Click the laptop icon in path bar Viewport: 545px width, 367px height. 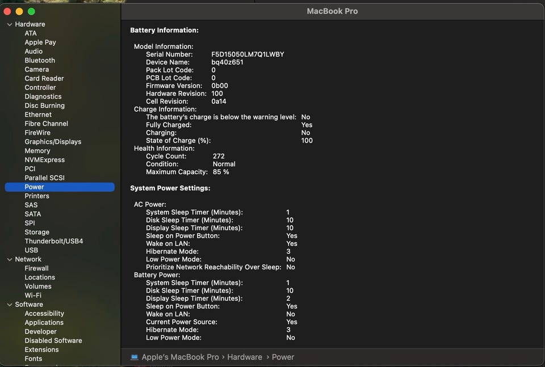[134, 357]
